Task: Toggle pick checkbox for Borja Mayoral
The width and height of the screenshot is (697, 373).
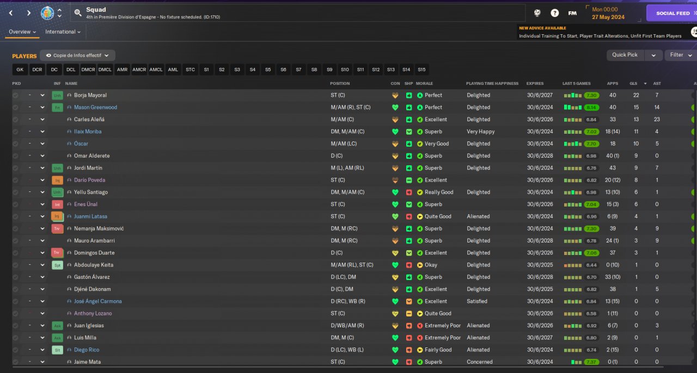Action: 15,95
